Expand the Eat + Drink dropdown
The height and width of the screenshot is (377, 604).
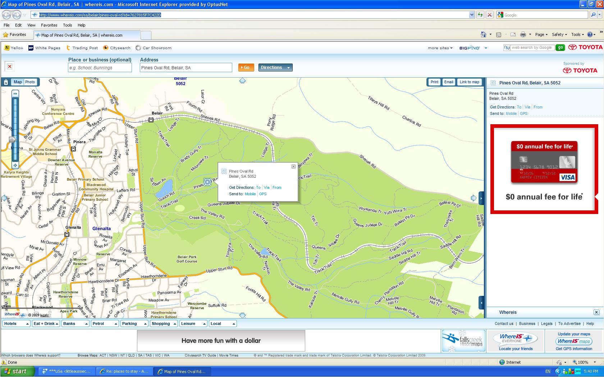coord(46,324)
